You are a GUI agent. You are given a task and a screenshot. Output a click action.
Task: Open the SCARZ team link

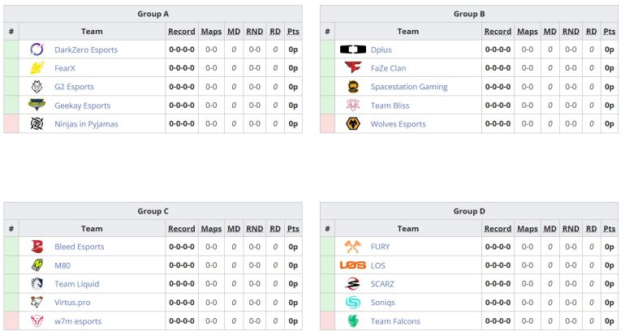point(384,284)
